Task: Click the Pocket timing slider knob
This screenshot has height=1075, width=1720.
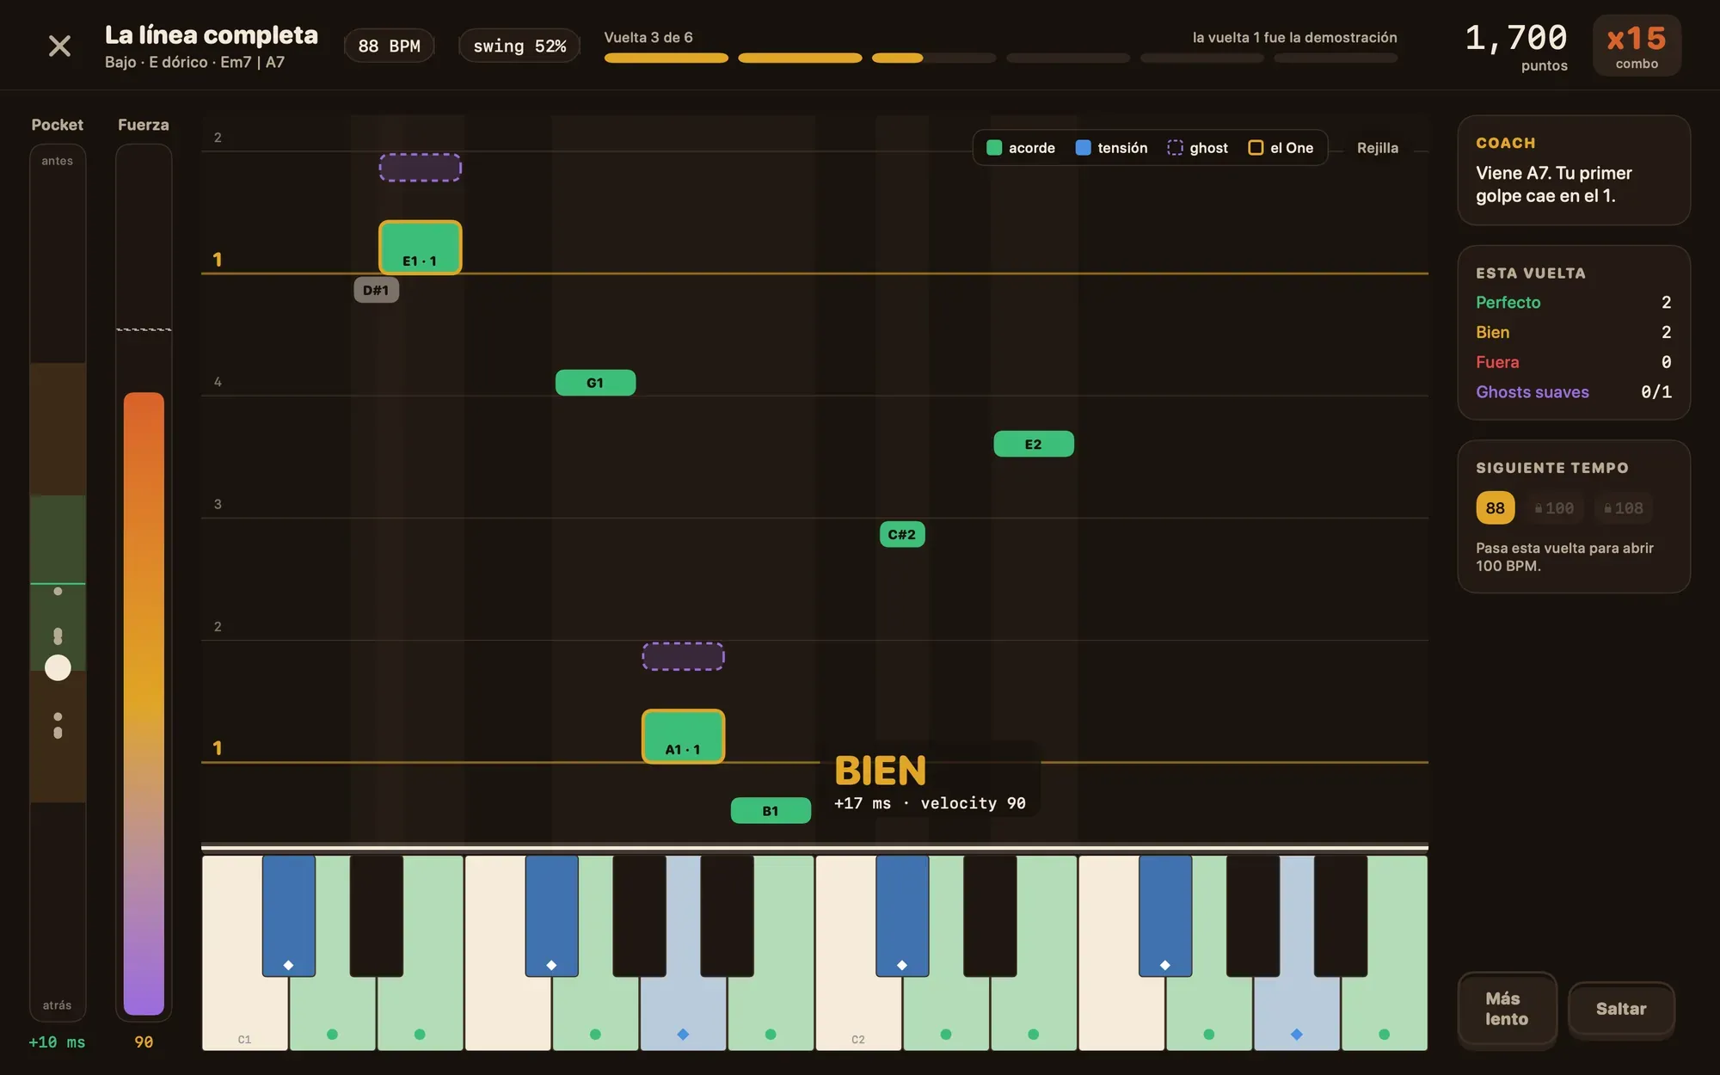Action: [58, 667]
